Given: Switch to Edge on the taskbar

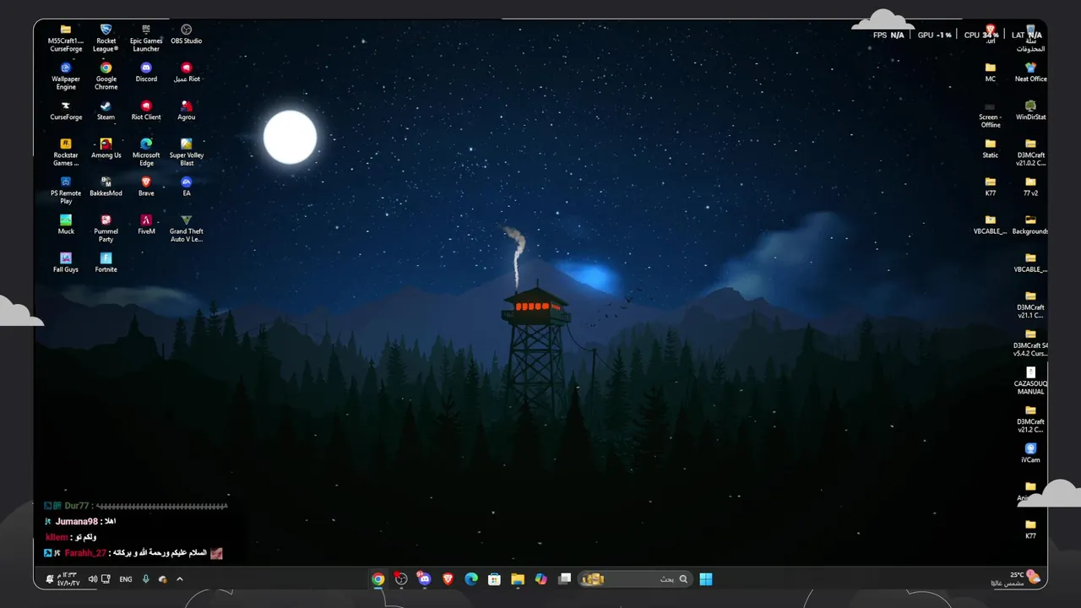Looking at the screenshot, I should click(x=471, y=579).
